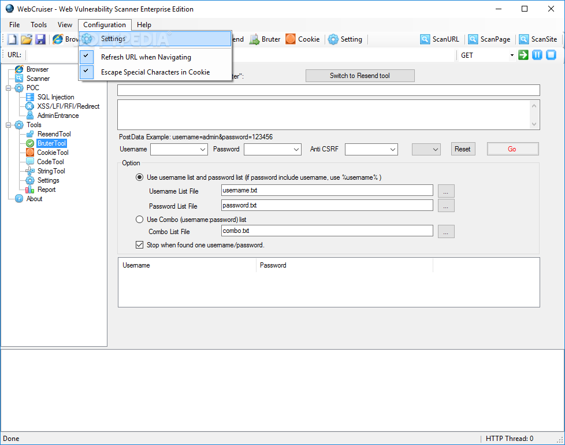This screenshot has width=565, height=445.
Task: Click scroll-down arrow in post data box
Action: click(x=534, y=124)
